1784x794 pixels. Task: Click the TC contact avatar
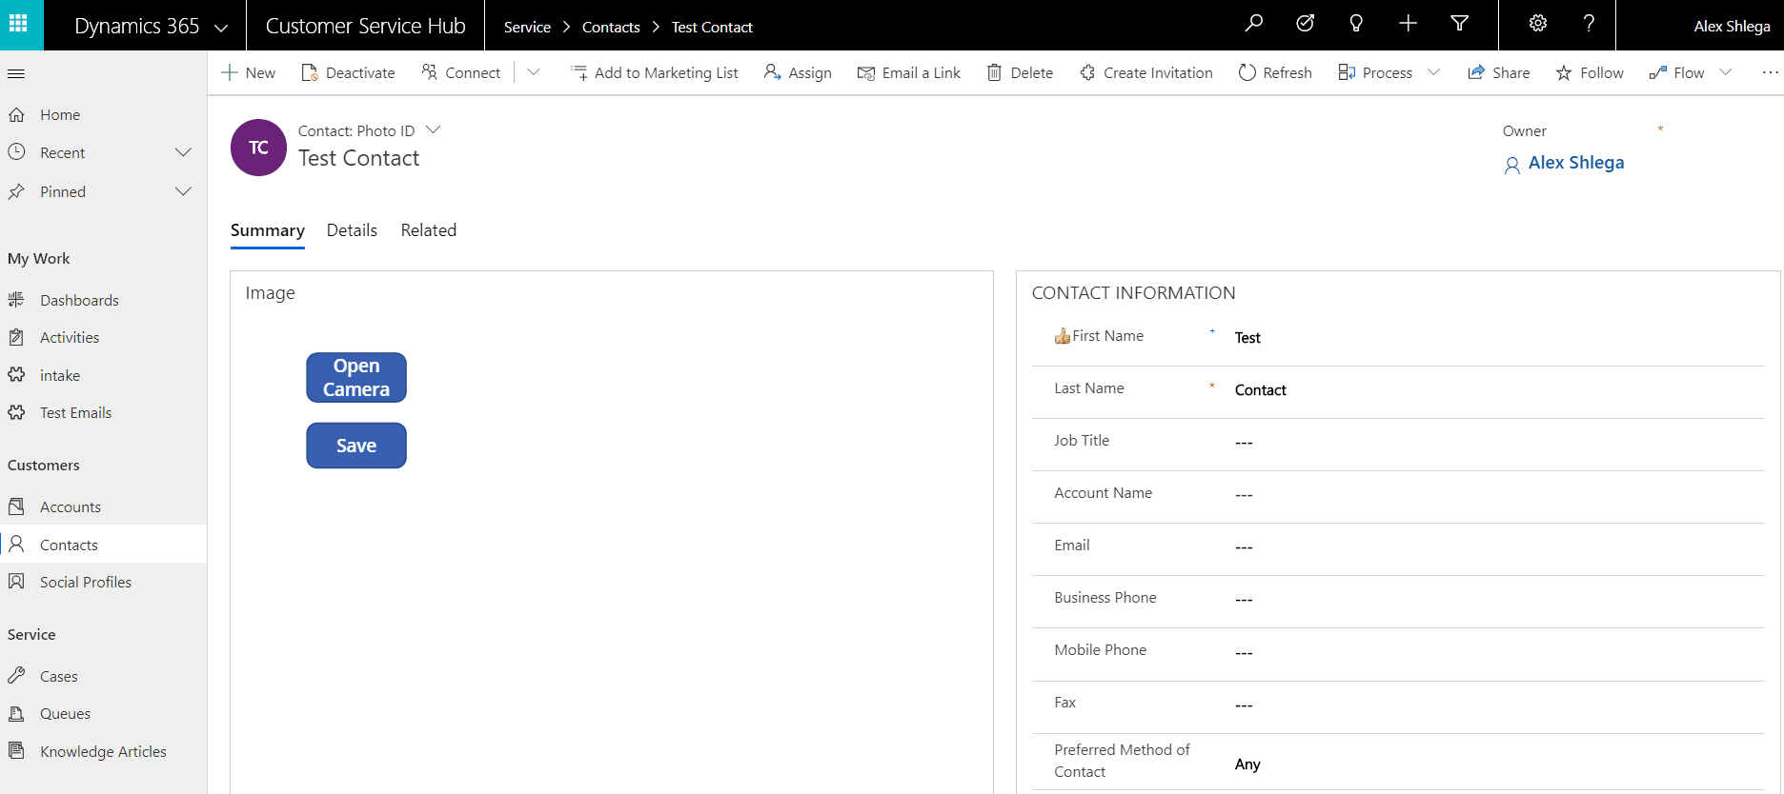(258, 148)
